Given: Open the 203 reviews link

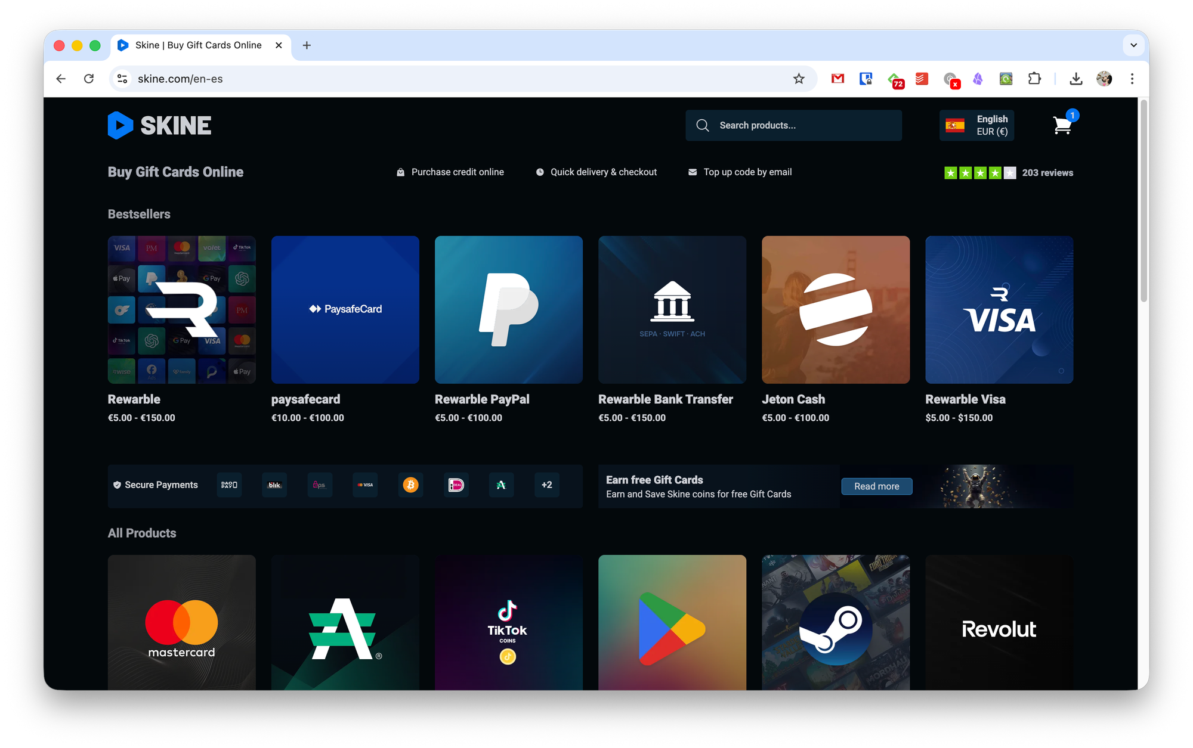Looking at the screenshot, I should pyautogui.click(x=1047, y=173).
